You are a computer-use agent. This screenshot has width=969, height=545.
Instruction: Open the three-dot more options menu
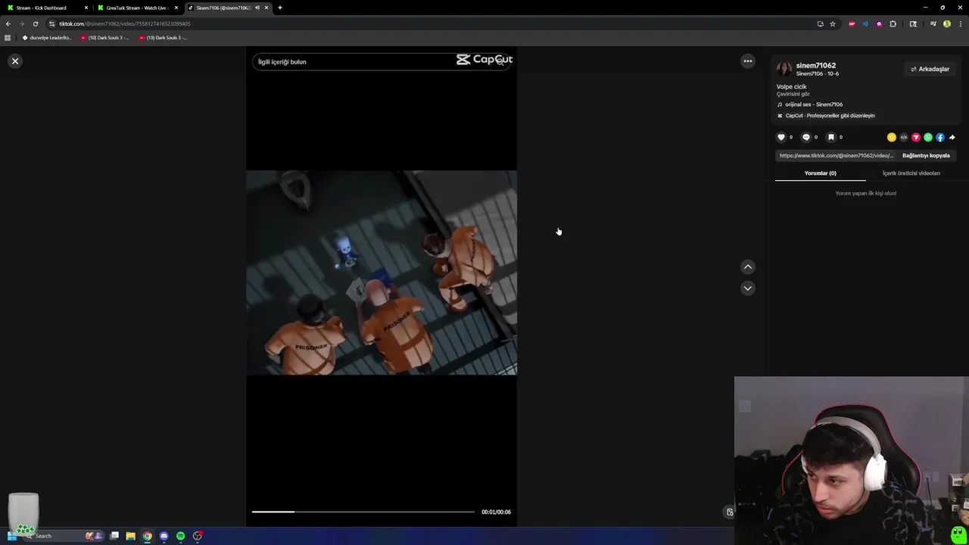click(x=748, y=61)
